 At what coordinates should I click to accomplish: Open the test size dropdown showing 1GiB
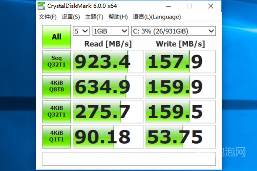[x=110, y=31]
